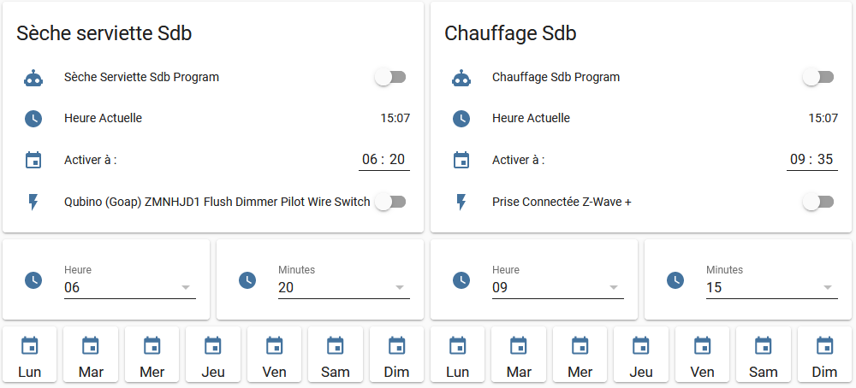Viewport: 856px width, 388px height.
Task: Toggle Chauffage Sdb Program switch
Action: pos(817,78)
